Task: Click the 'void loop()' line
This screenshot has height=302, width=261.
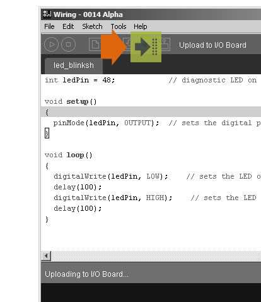Action: [69, 155]
